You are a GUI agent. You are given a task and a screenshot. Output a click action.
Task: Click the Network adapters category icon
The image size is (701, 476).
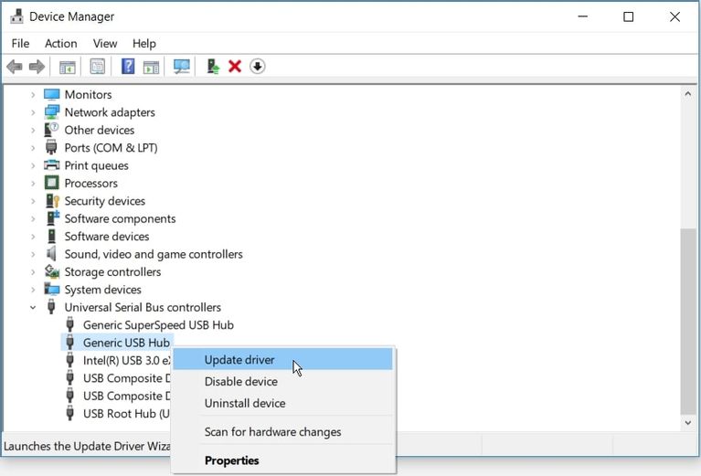point(52,112)
